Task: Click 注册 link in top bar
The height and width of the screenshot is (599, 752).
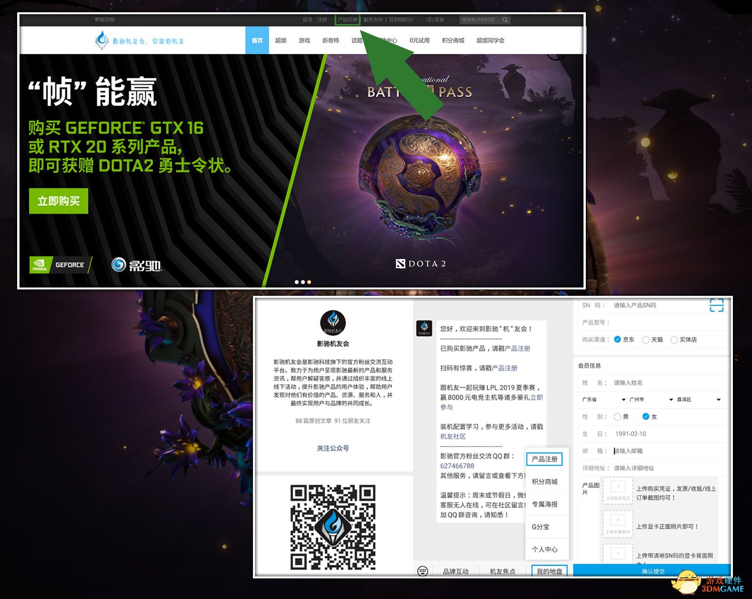Action: coord(322,20)
